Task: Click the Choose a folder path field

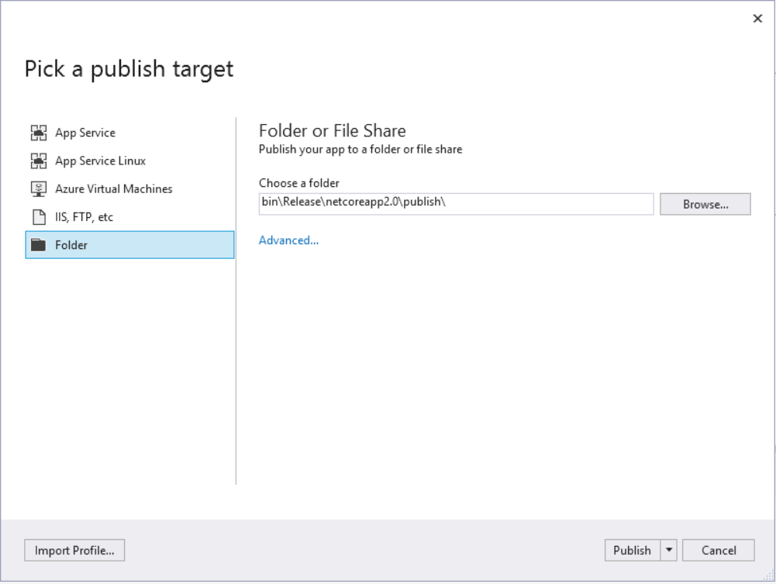Action: pos(456,204)
